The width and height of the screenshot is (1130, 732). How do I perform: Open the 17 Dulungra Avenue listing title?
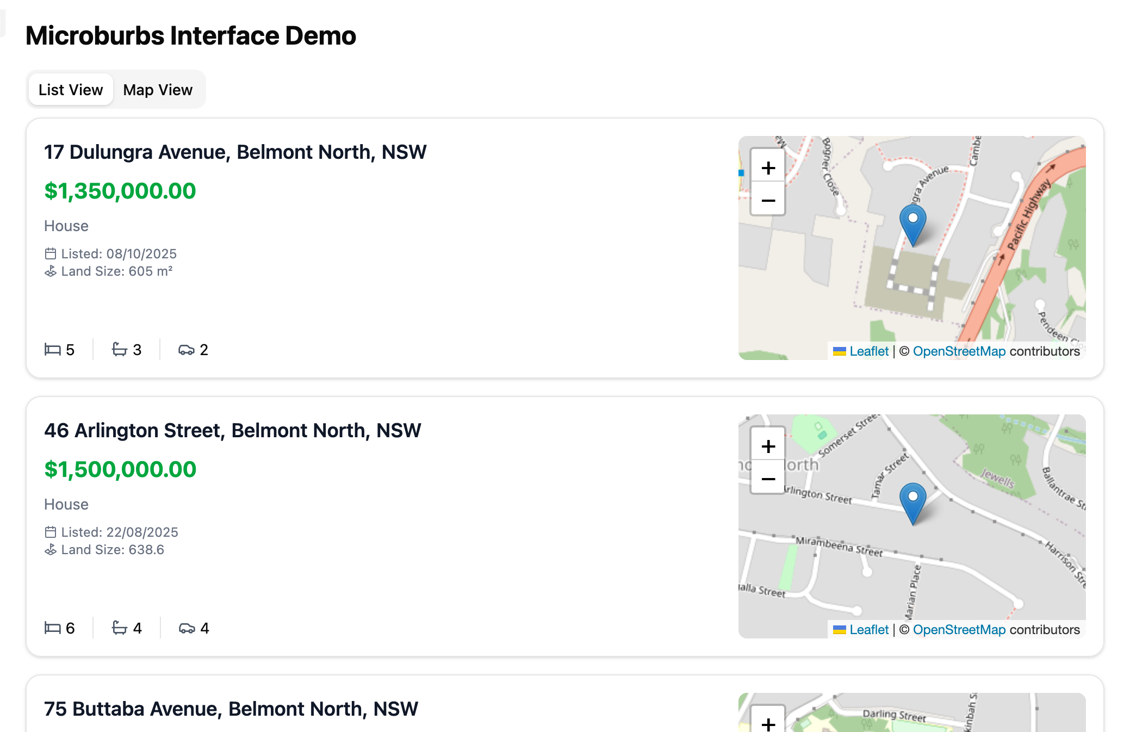pyautogui.click(x=235, y=152)
